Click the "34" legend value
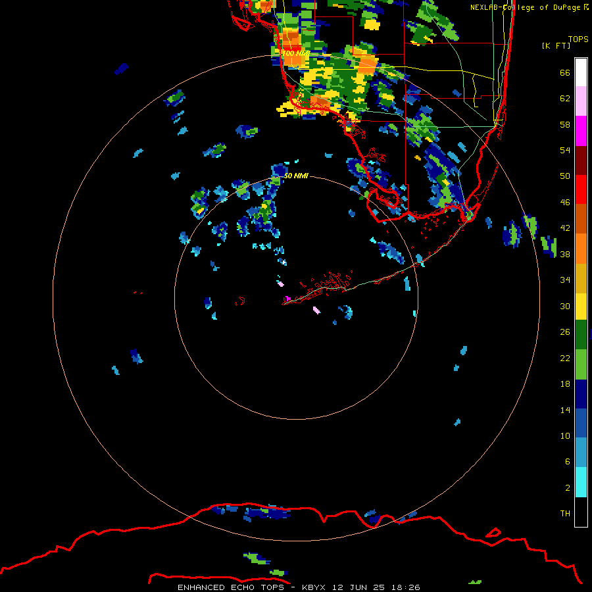This screenshot has width=592, height=592. point(565,280)
